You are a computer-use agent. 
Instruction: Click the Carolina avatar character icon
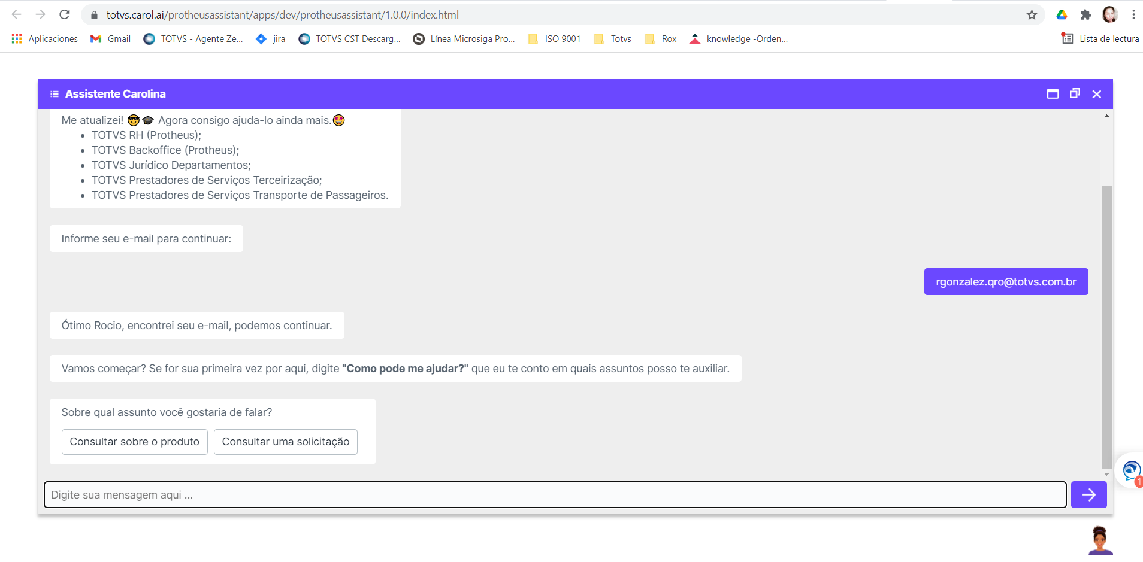point(1100,541)
